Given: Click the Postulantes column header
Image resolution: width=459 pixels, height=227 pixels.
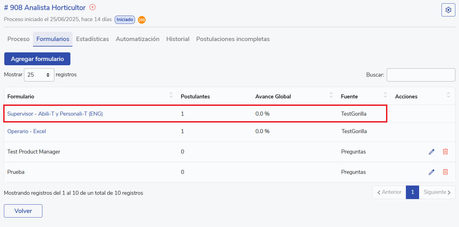Looking at the screenshot, I should click(195, 97).
